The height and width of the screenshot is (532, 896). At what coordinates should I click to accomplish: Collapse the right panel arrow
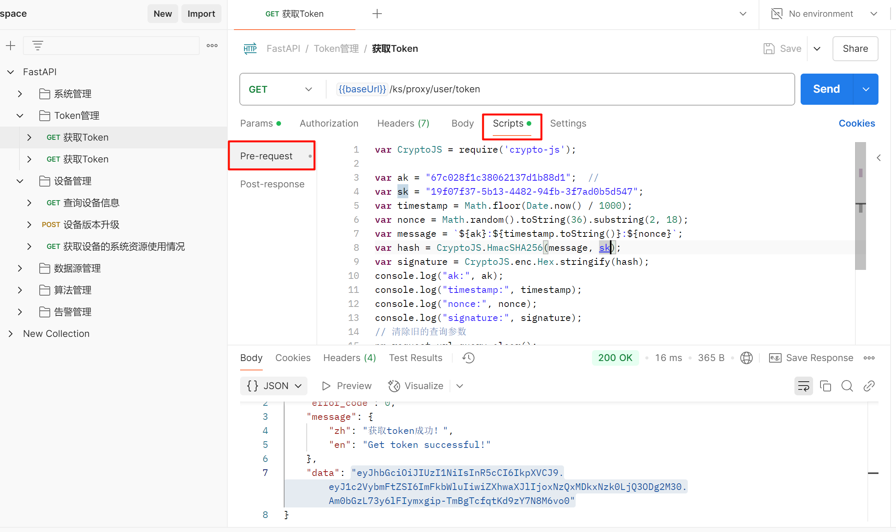(x=878, y=158)
